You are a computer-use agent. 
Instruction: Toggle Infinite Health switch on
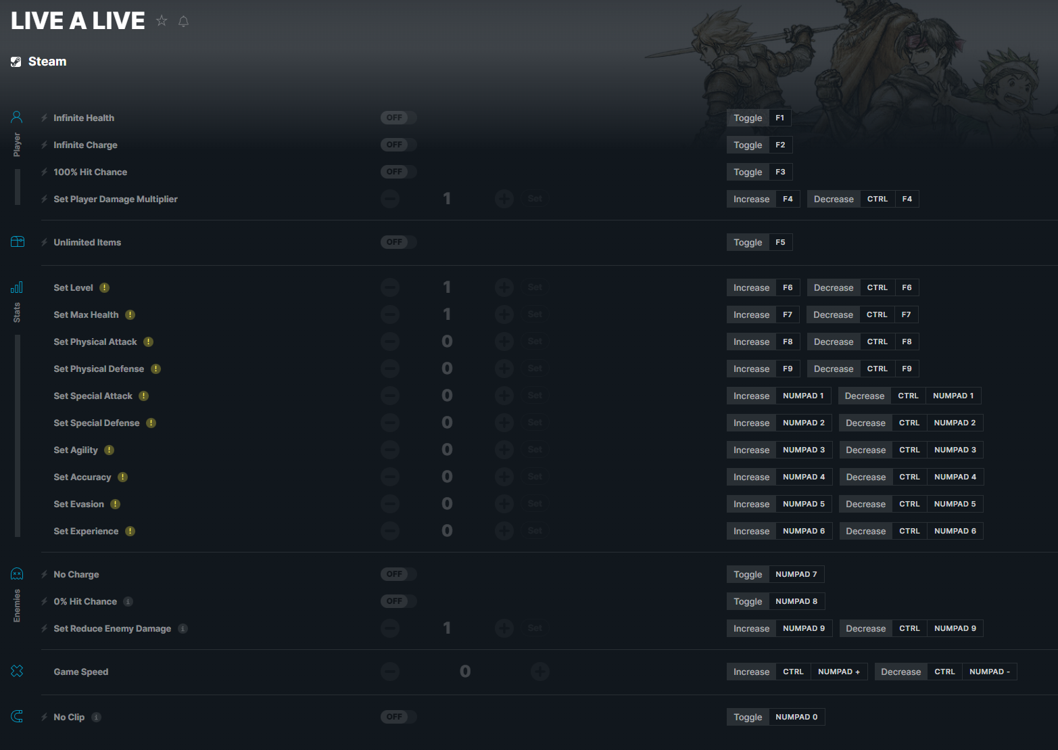coord(398,118)
